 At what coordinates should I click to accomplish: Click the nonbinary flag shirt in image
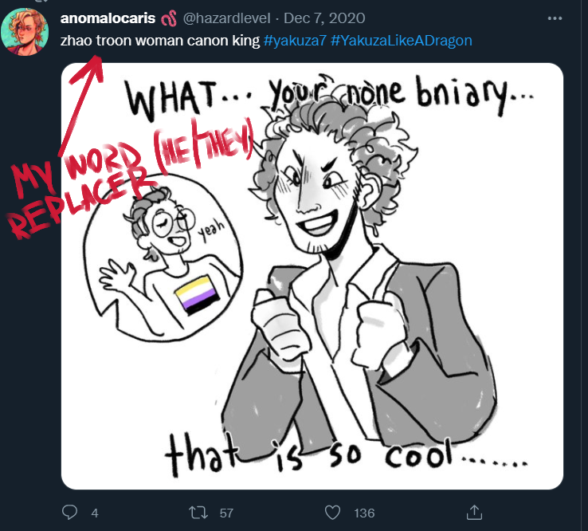[197, 295]
